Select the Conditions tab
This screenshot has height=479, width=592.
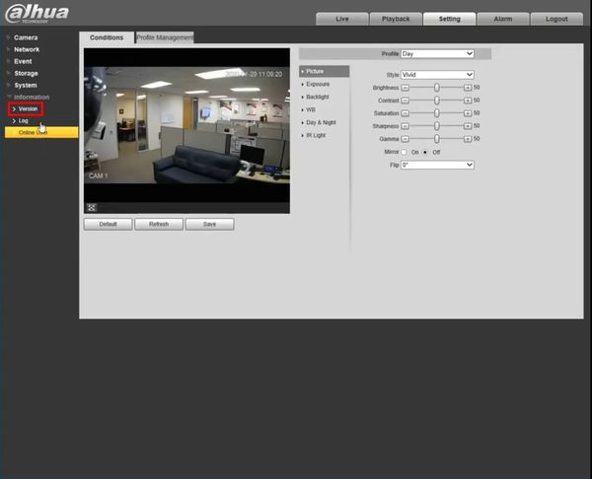click(x=107, y=37)
